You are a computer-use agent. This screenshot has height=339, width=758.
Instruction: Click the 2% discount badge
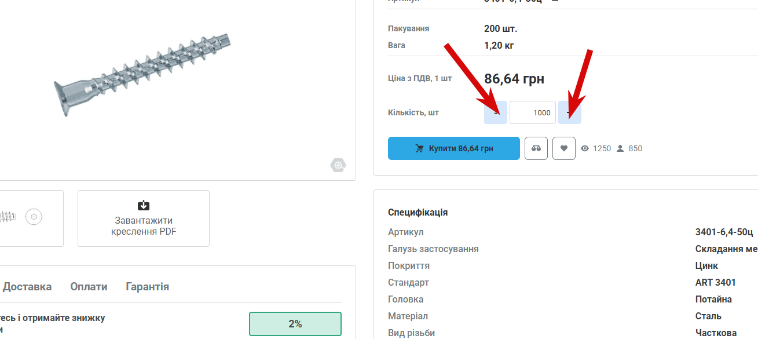point(295,324)
